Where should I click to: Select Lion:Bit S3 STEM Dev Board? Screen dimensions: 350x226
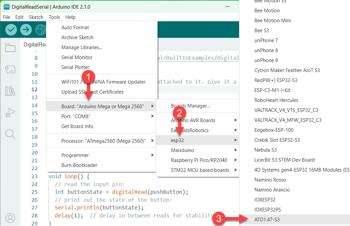coord(295,160)
